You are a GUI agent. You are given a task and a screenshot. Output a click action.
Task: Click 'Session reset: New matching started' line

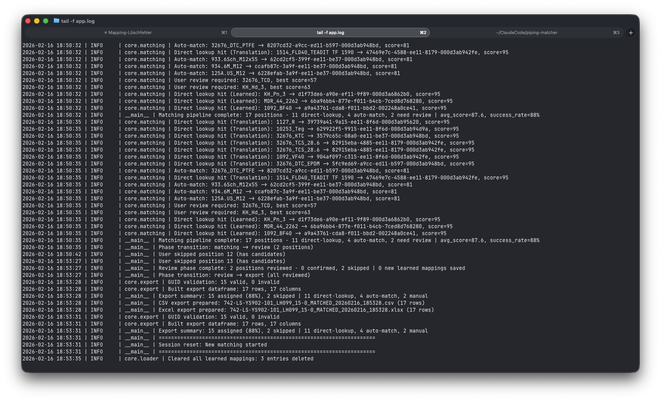212,345
